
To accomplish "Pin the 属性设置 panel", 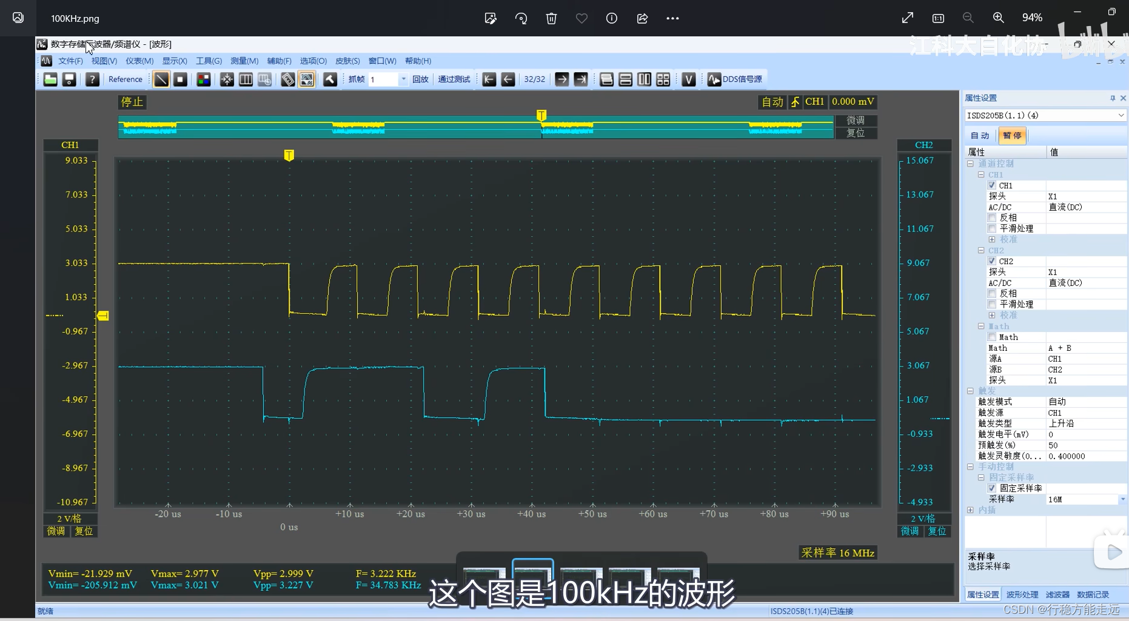I will (1113, 98).
